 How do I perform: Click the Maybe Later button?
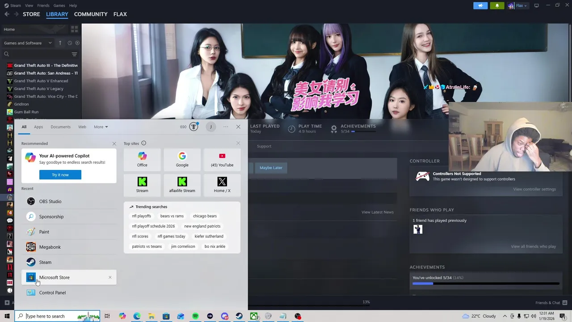271,168
